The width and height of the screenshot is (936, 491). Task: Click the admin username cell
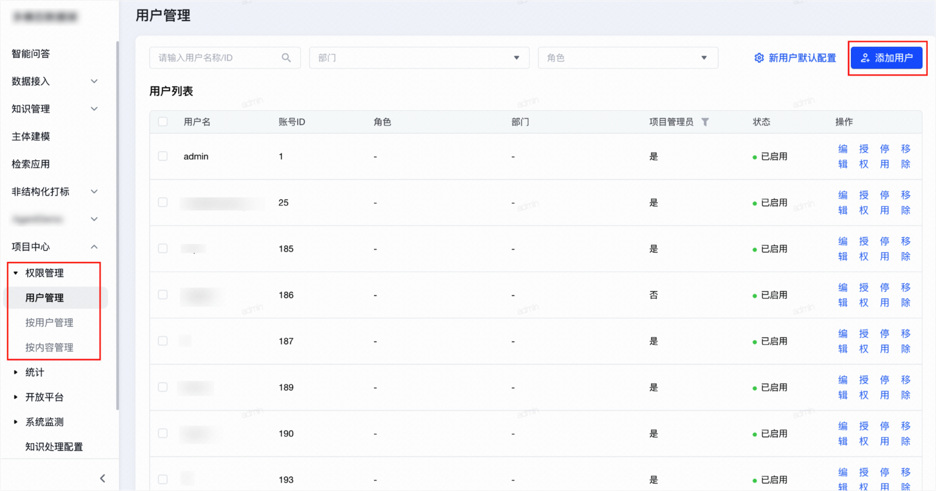[x=196, y=156]
